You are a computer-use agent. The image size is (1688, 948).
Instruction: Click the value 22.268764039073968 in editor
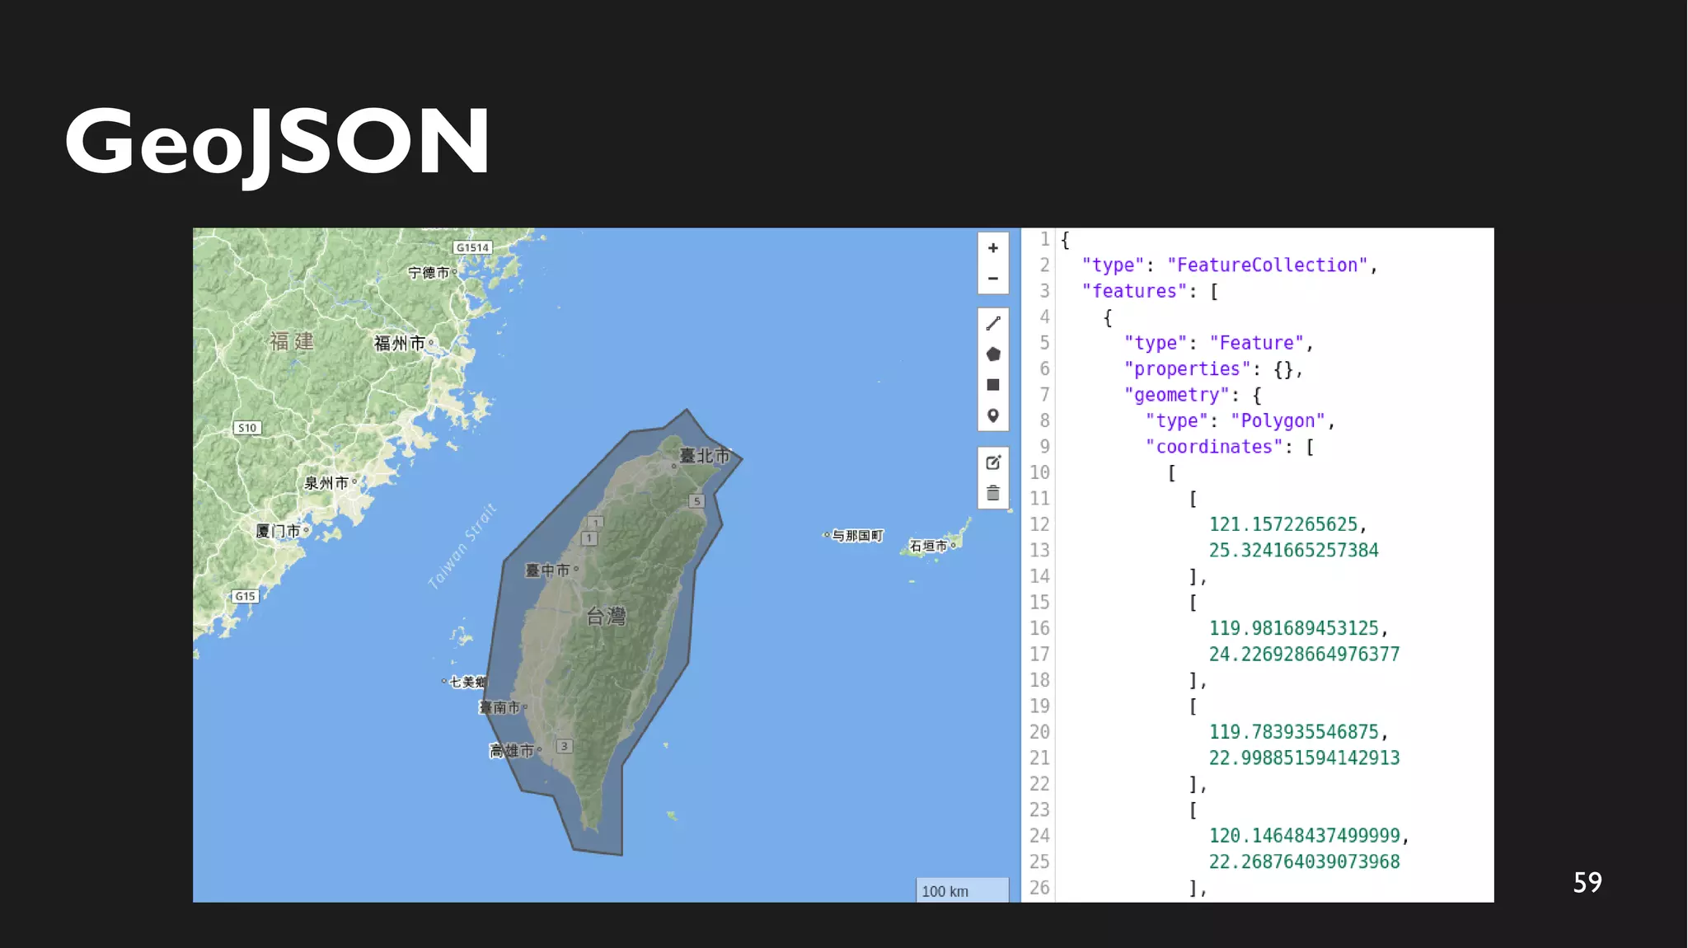[x=1304, y=862]
